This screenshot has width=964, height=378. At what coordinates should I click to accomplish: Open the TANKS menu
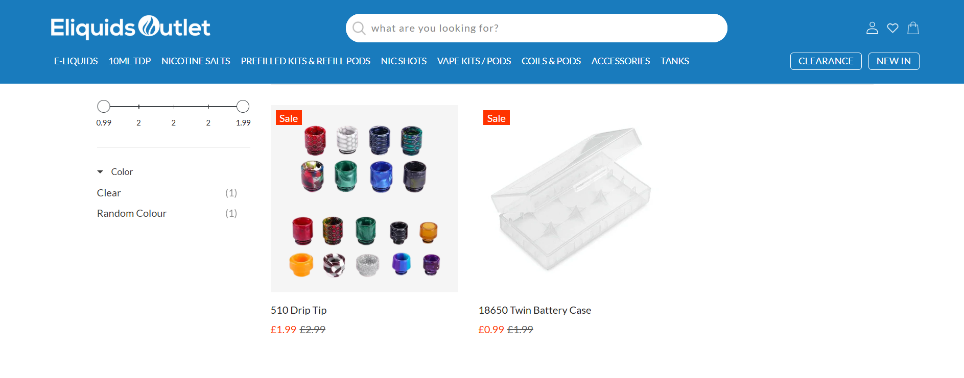[674, 61]
